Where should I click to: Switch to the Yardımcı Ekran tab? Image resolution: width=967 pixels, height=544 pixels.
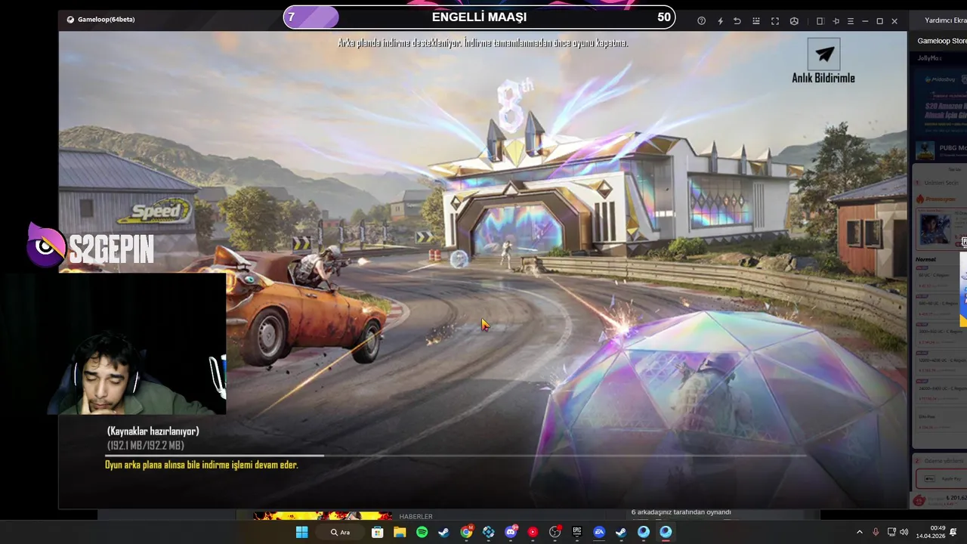tap(946, 21)
